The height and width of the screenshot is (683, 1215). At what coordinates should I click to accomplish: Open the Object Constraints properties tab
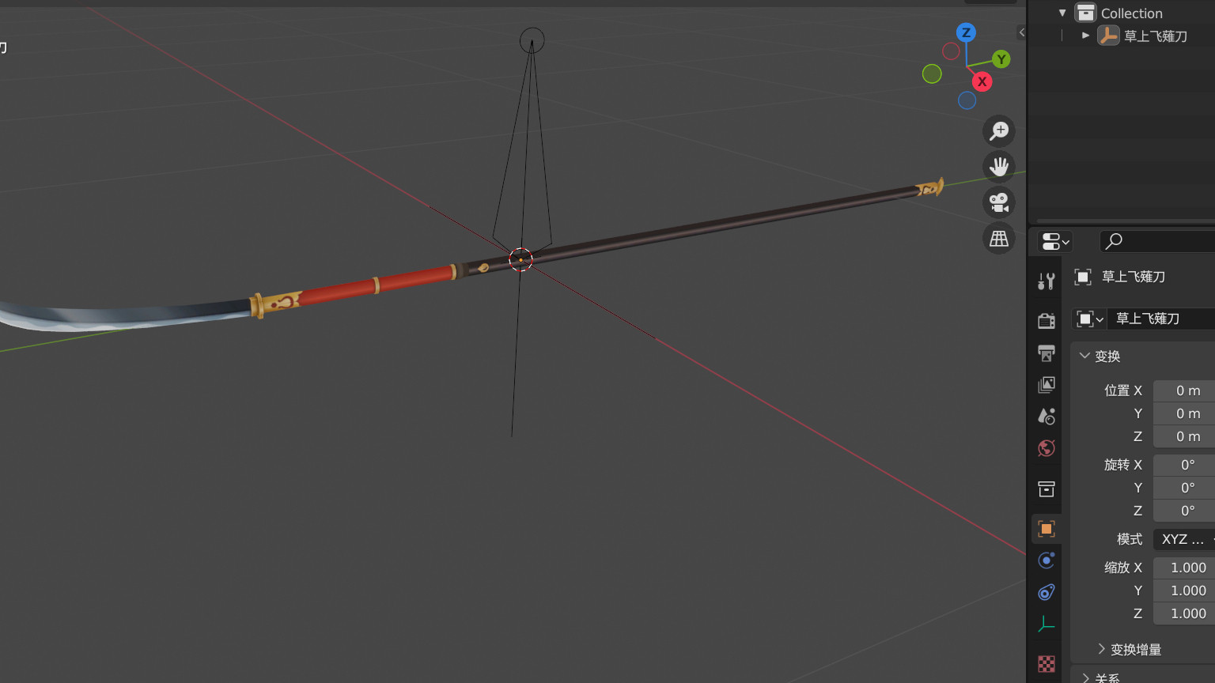pyautogui.click(x=1047, y=592)
